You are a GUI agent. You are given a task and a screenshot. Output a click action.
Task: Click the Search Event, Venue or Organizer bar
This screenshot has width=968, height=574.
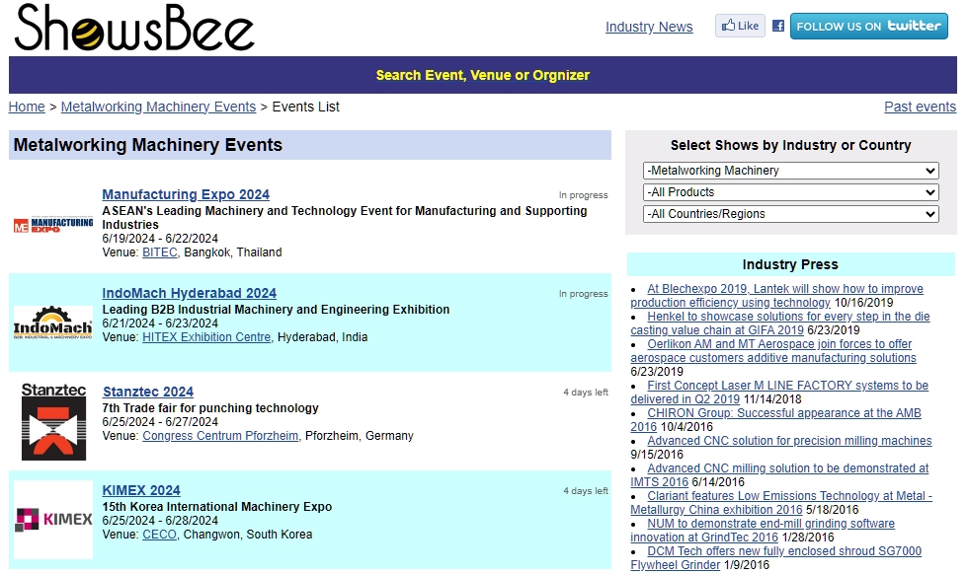click(483, 75)
